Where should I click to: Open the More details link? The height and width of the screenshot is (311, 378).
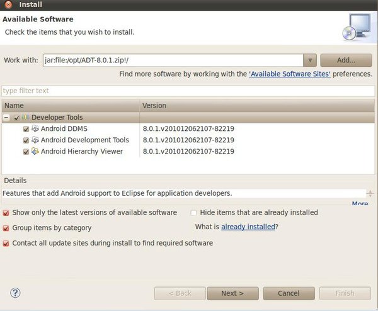point(360,203)
